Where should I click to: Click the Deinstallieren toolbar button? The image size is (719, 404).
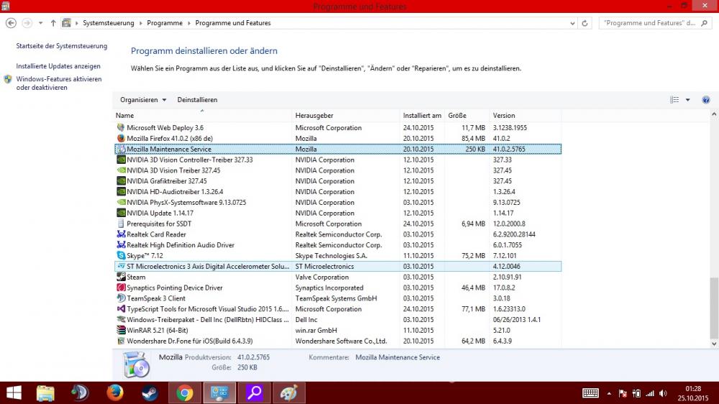click(x=197, y=100)
